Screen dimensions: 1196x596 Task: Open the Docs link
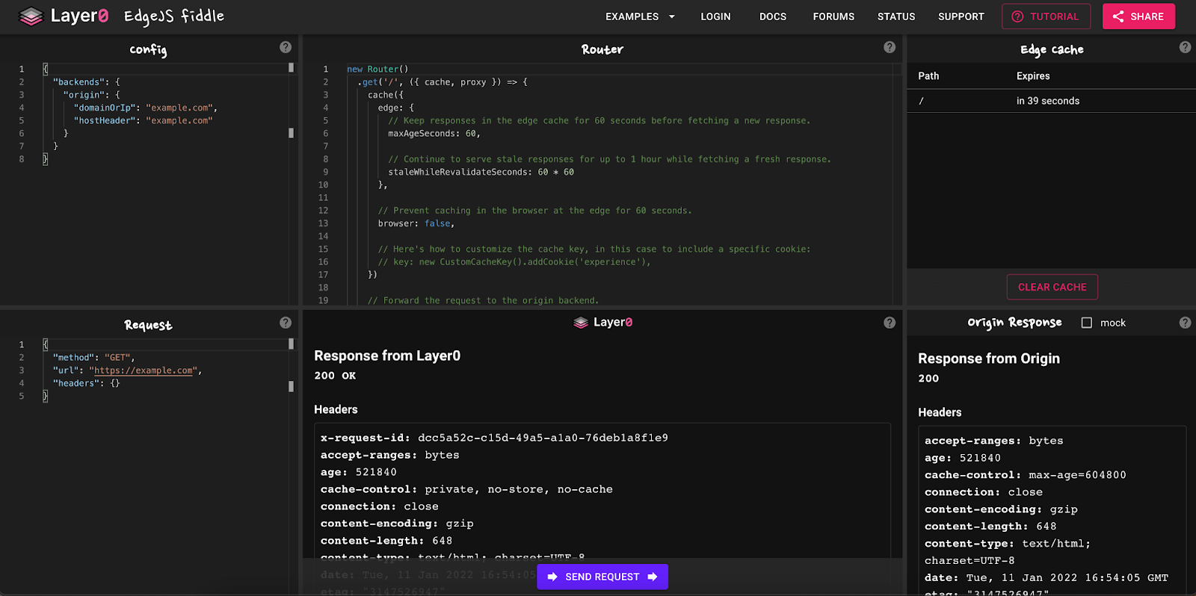773,16
